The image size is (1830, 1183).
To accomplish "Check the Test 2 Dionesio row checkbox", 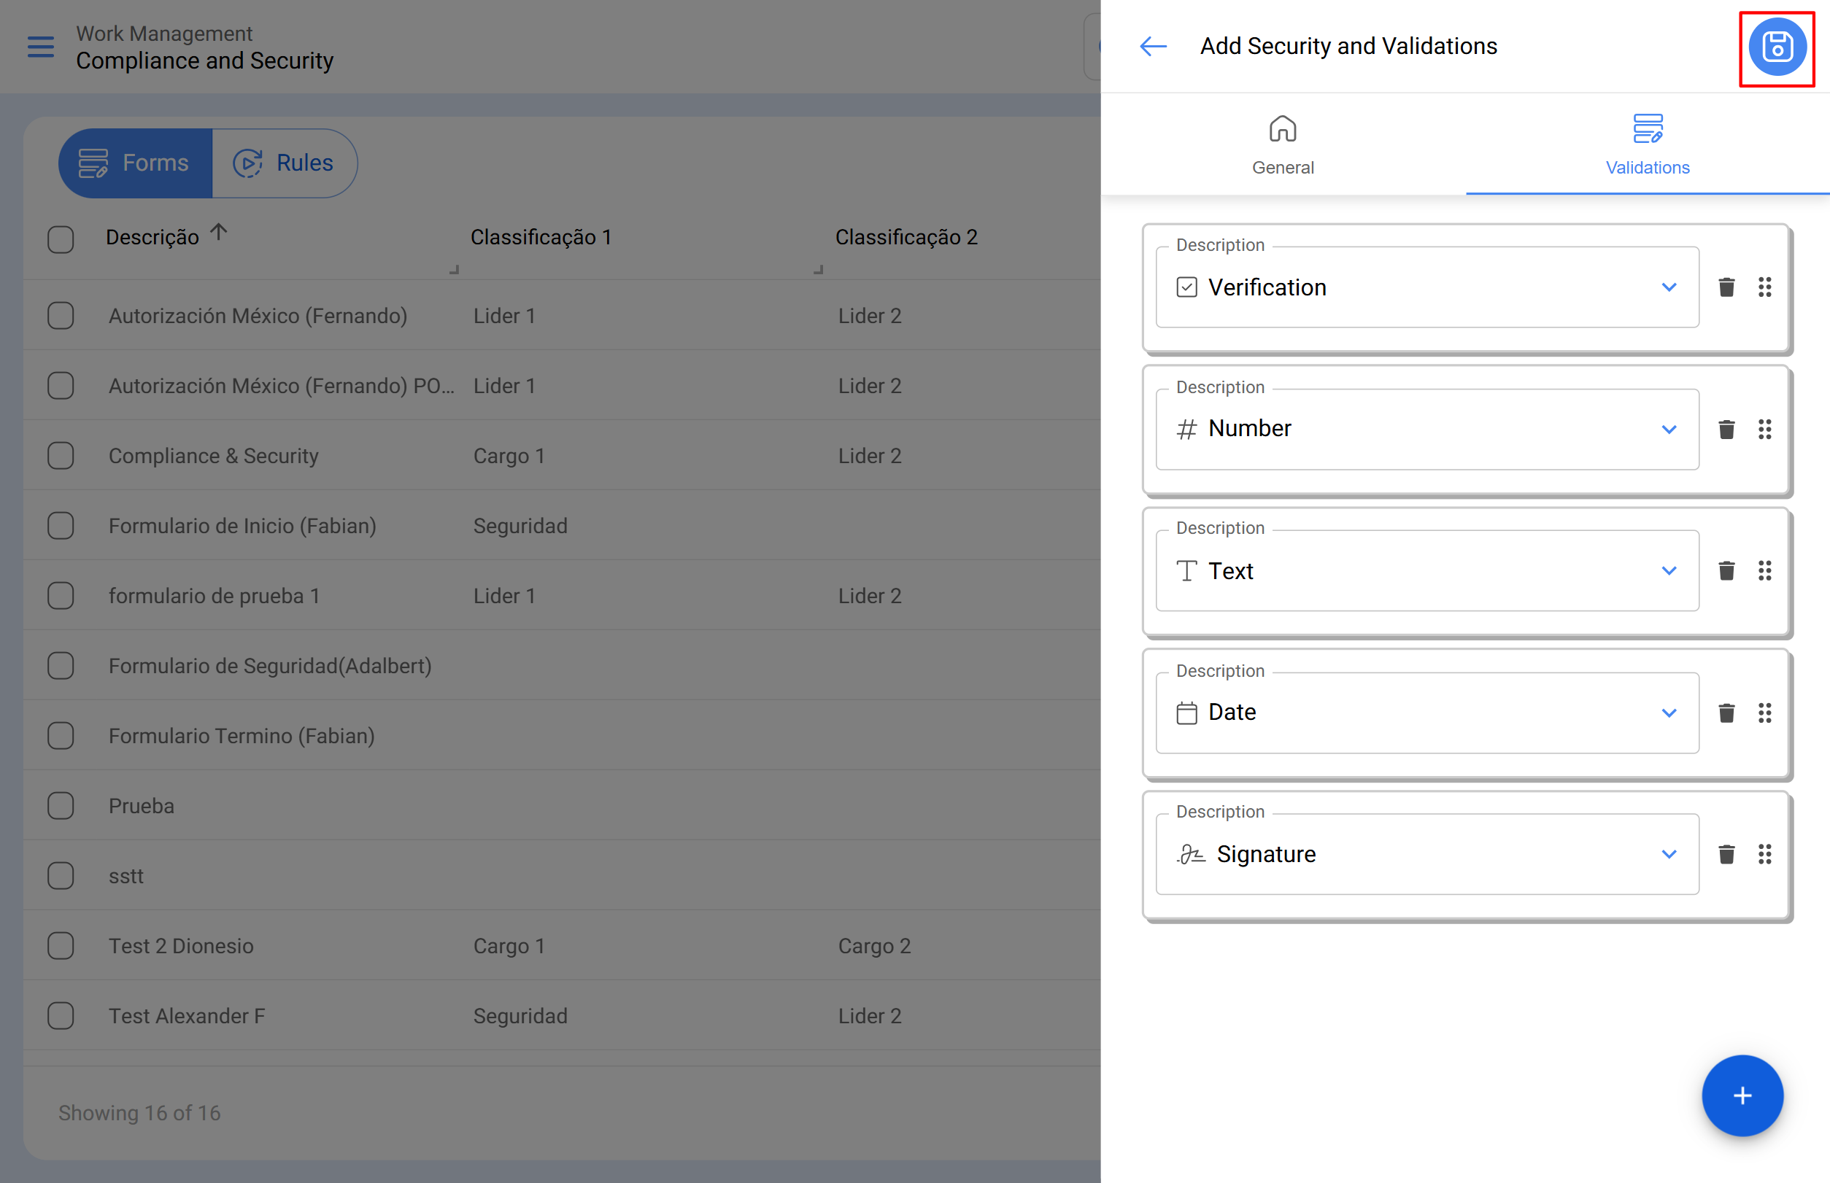I will tap(61, 946).
